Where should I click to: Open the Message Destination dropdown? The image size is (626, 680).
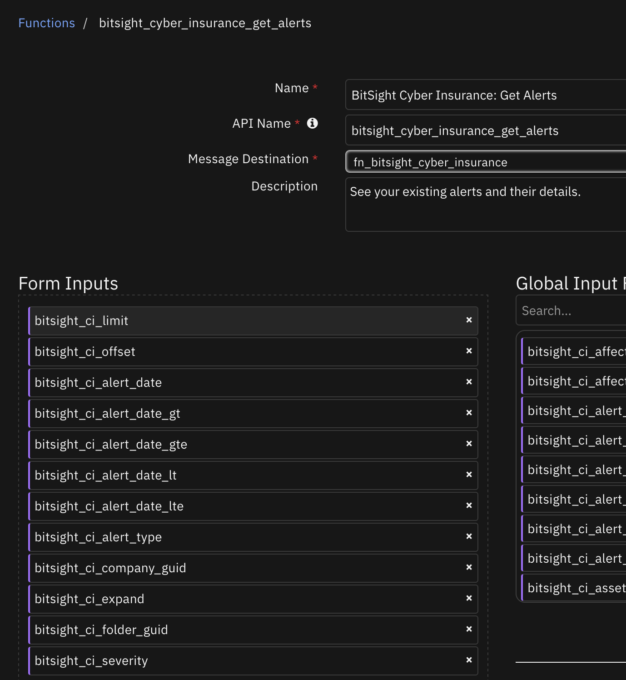[x=486, y=162]
